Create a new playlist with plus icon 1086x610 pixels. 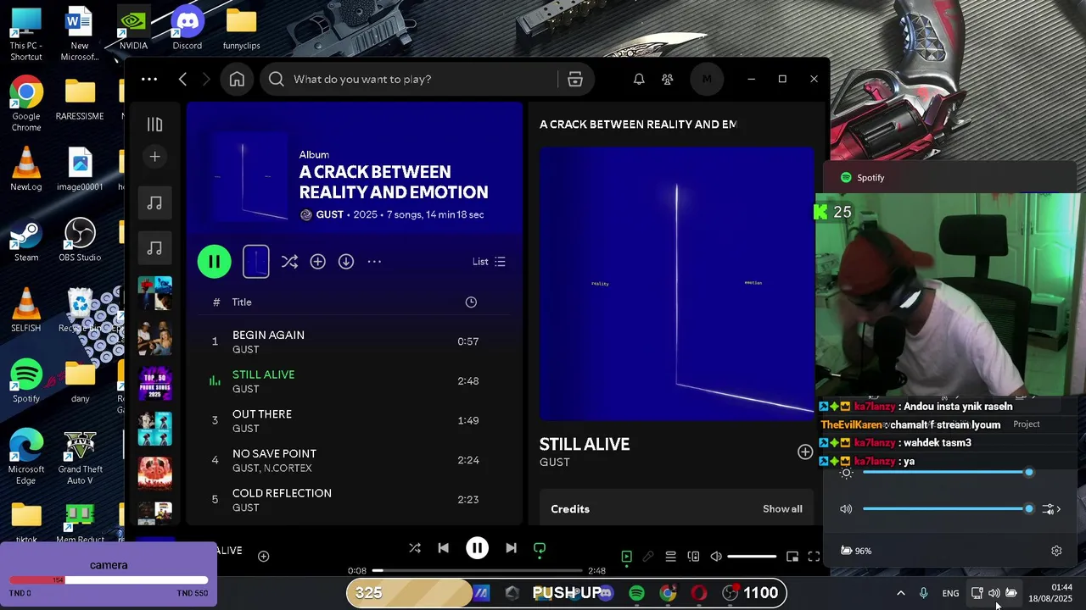154,157
